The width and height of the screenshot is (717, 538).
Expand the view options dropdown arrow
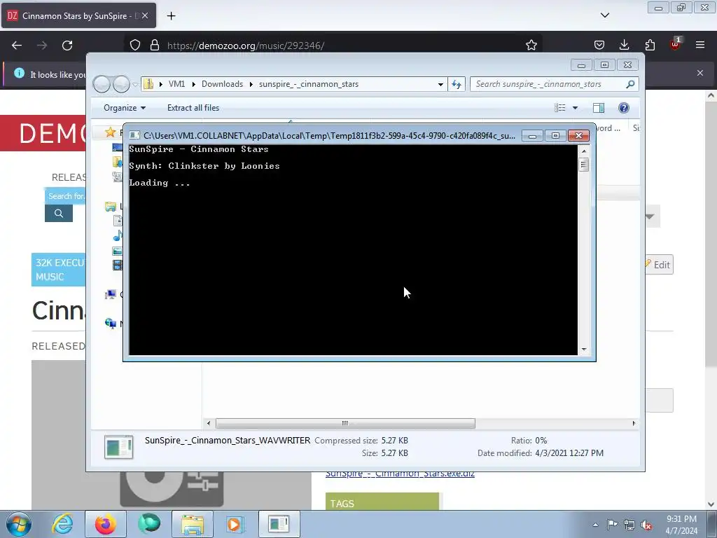(x=576, y=108)
